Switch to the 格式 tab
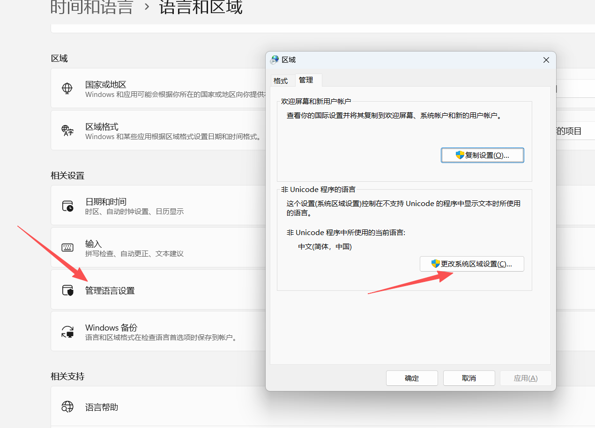 point(281,81)
